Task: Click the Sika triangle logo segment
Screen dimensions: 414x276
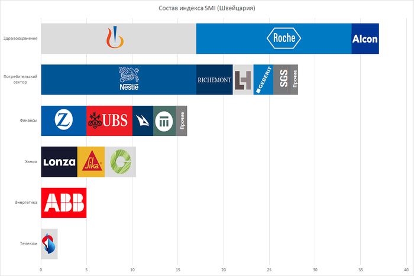Action: (91, 162)
